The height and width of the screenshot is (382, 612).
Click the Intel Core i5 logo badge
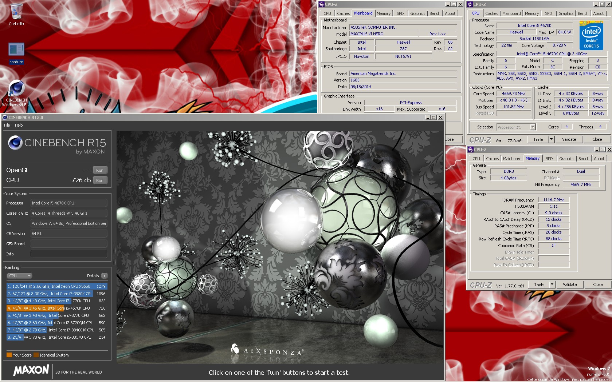[x=591, y=36]
